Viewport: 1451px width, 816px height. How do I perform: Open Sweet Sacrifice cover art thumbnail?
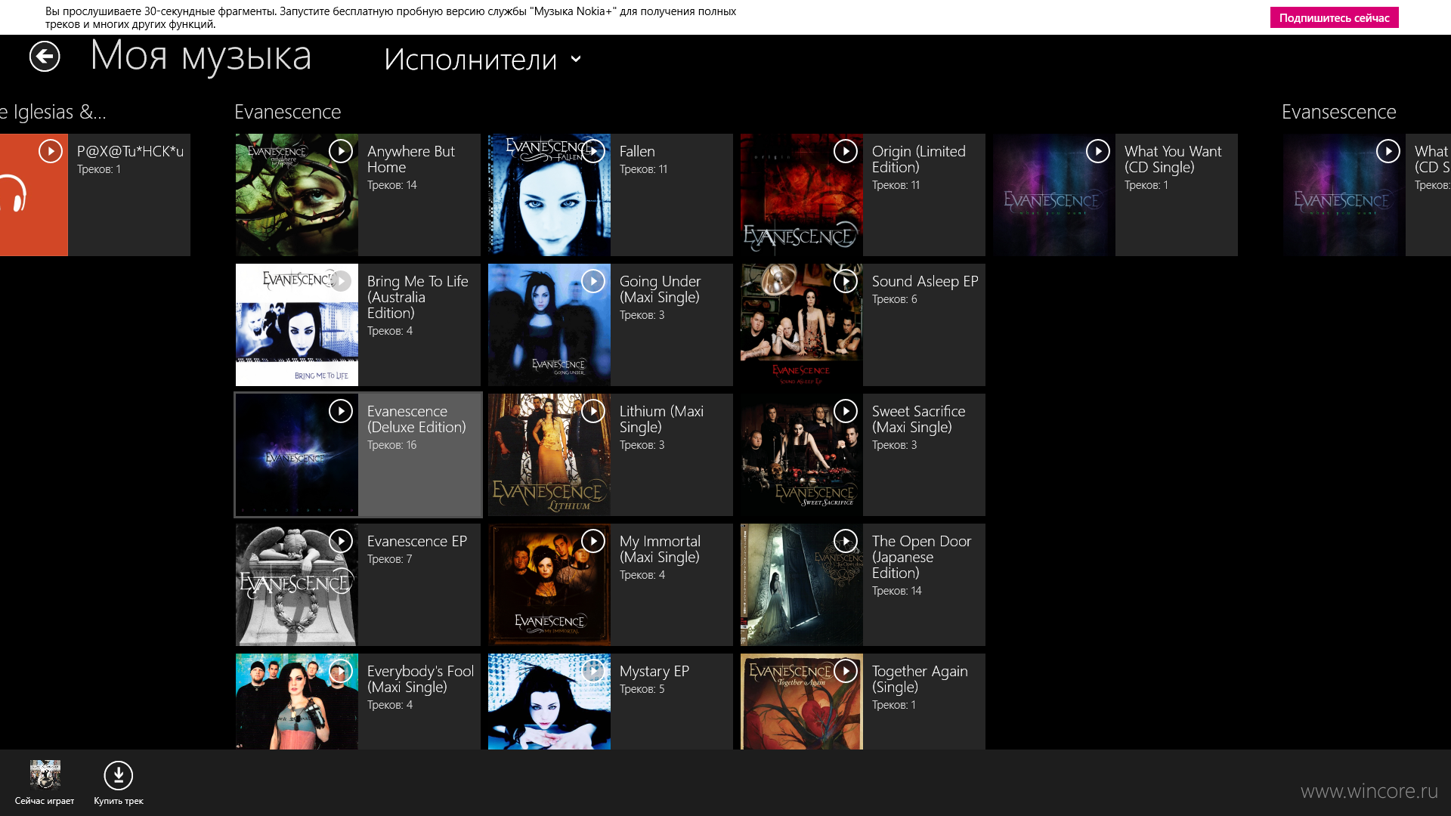pos(802,455)
